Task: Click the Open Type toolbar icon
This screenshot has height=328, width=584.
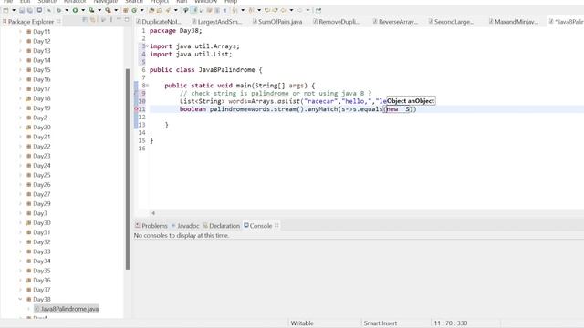Action: [151, 10]
